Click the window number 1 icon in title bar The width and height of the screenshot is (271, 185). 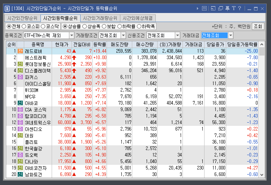pyautogui.click(x=7, y=8)
